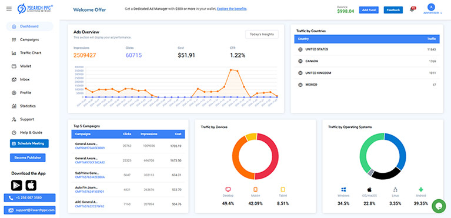The image size is (451, 218).
Task: Click the Feedback button
Action: click(x=393, y=10)
